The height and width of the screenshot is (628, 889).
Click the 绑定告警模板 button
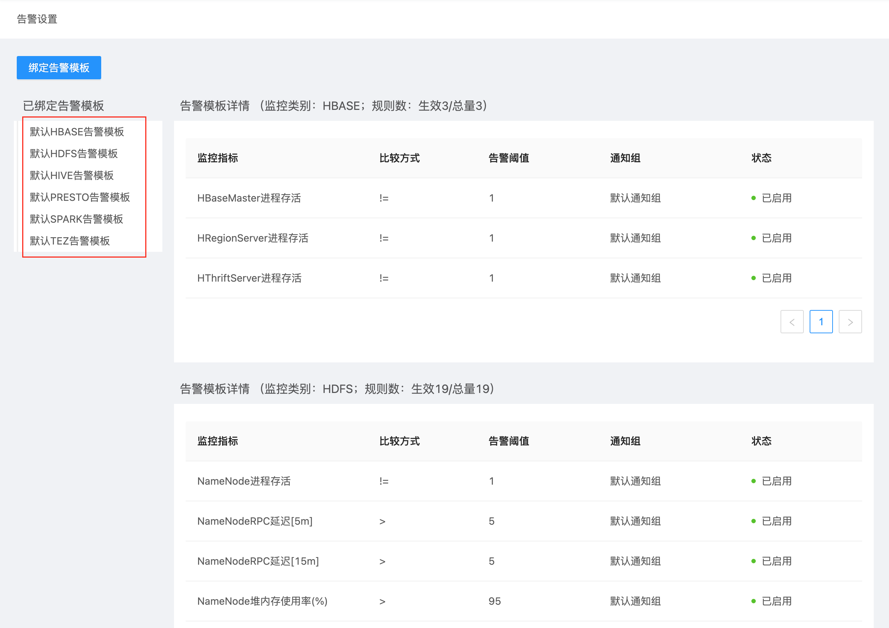coord(59,68)
